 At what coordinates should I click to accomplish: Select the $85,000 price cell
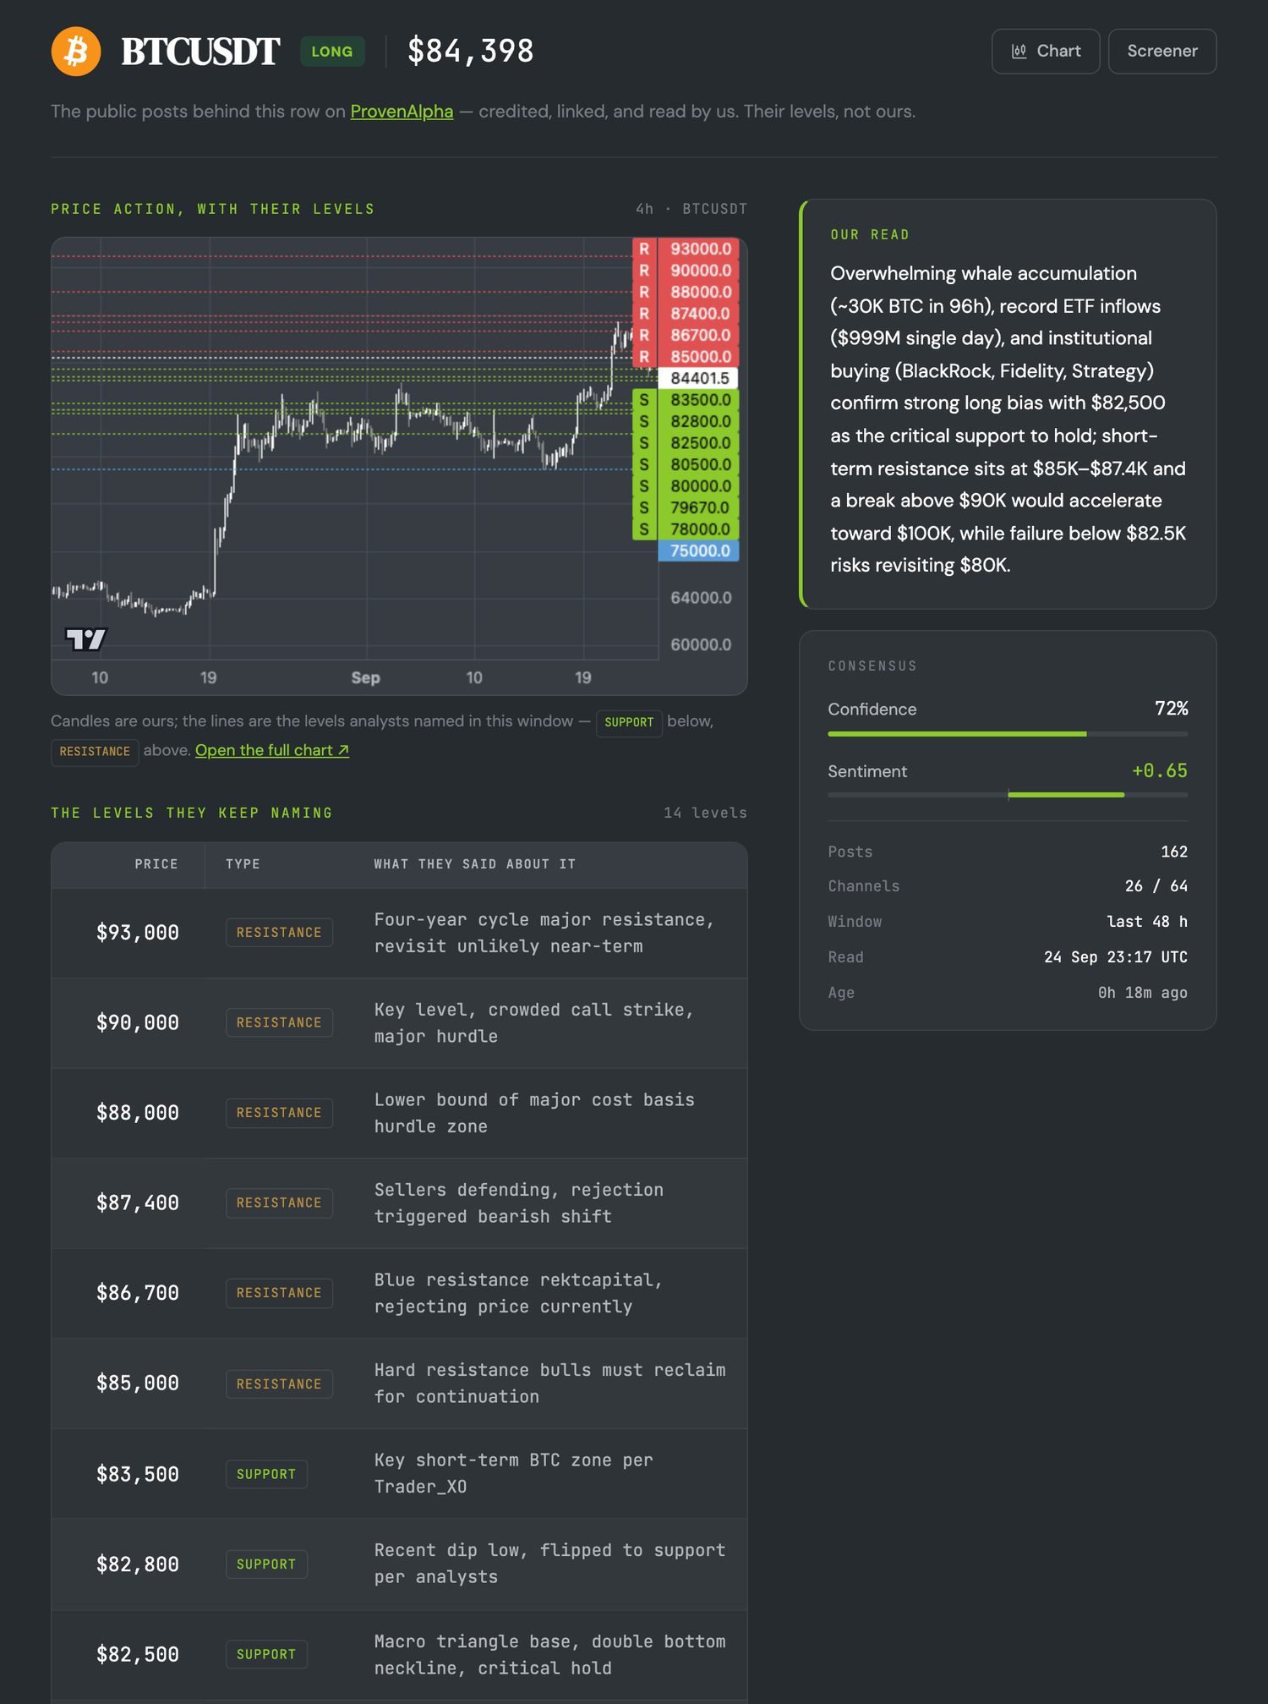pos(138,1383)
